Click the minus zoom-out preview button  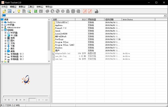[x=43, y=100]
